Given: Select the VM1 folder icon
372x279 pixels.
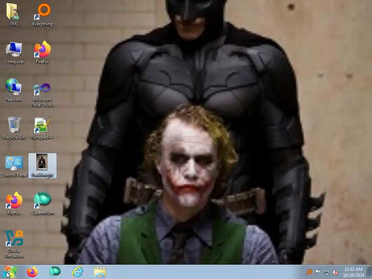Looking at the screenshot, I should pyautogui.click(x=14, y=14).
